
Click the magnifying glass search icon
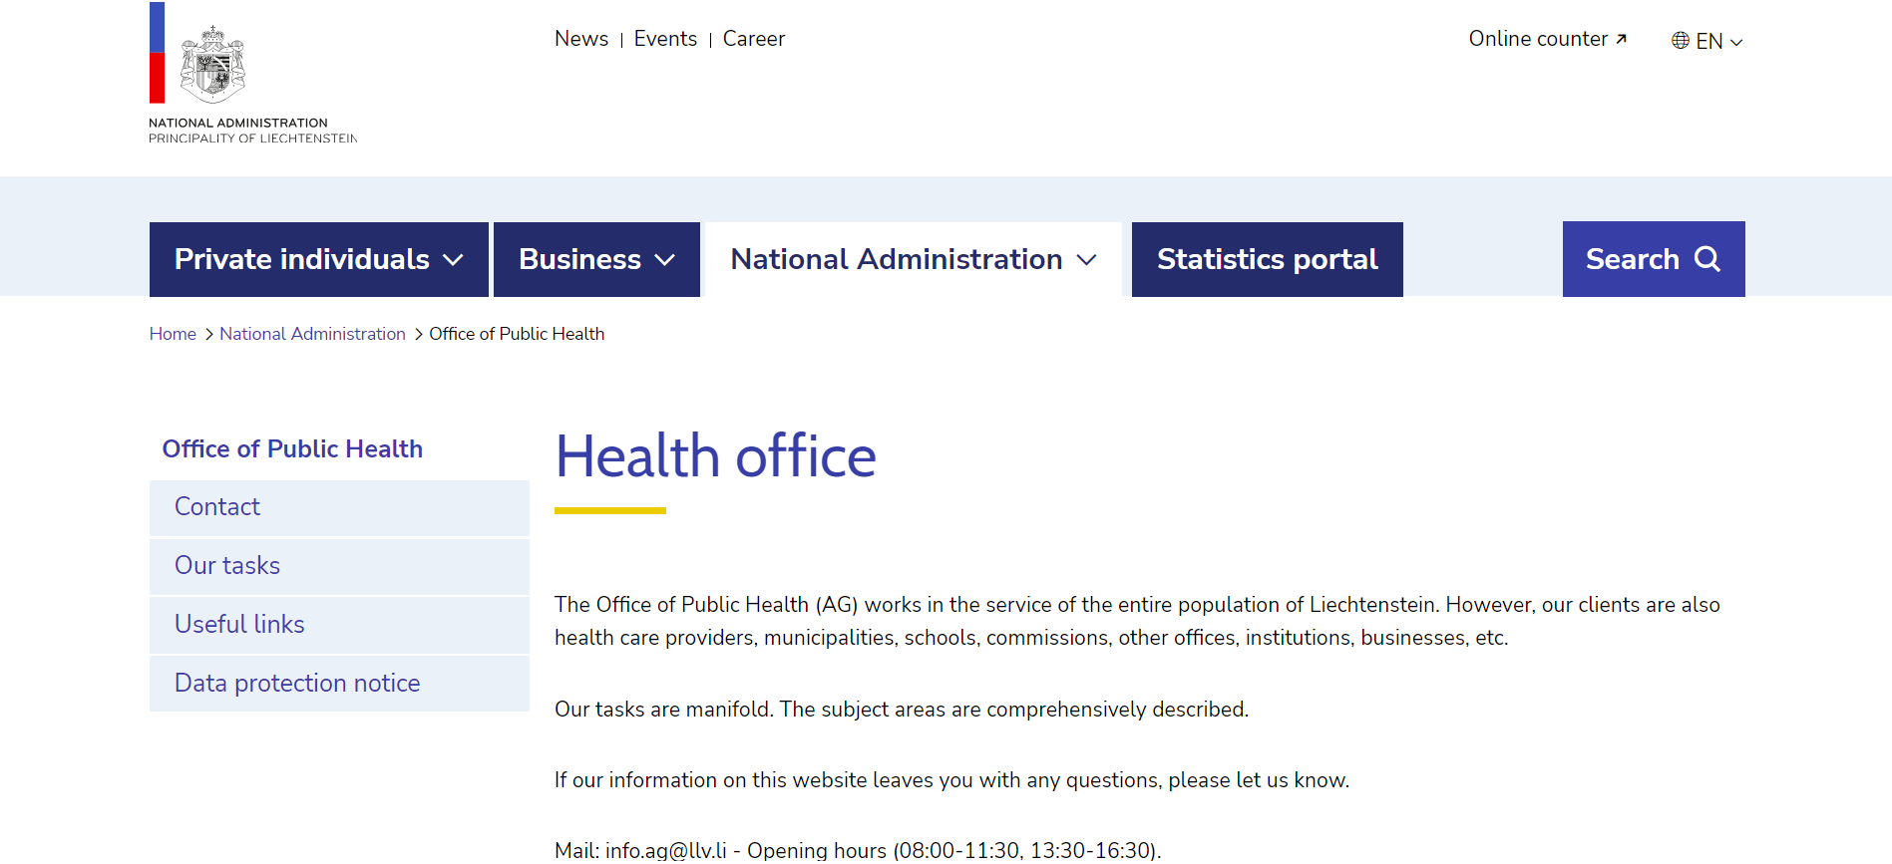pos(1707,259)
